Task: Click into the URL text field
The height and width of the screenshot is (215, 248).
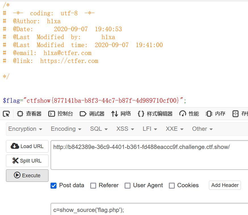Action: pos(149,155)
